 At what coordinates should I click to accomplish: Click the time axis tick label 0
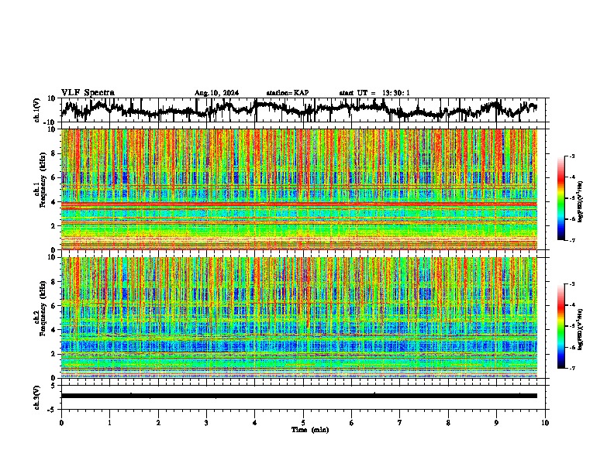pos(61,423)
